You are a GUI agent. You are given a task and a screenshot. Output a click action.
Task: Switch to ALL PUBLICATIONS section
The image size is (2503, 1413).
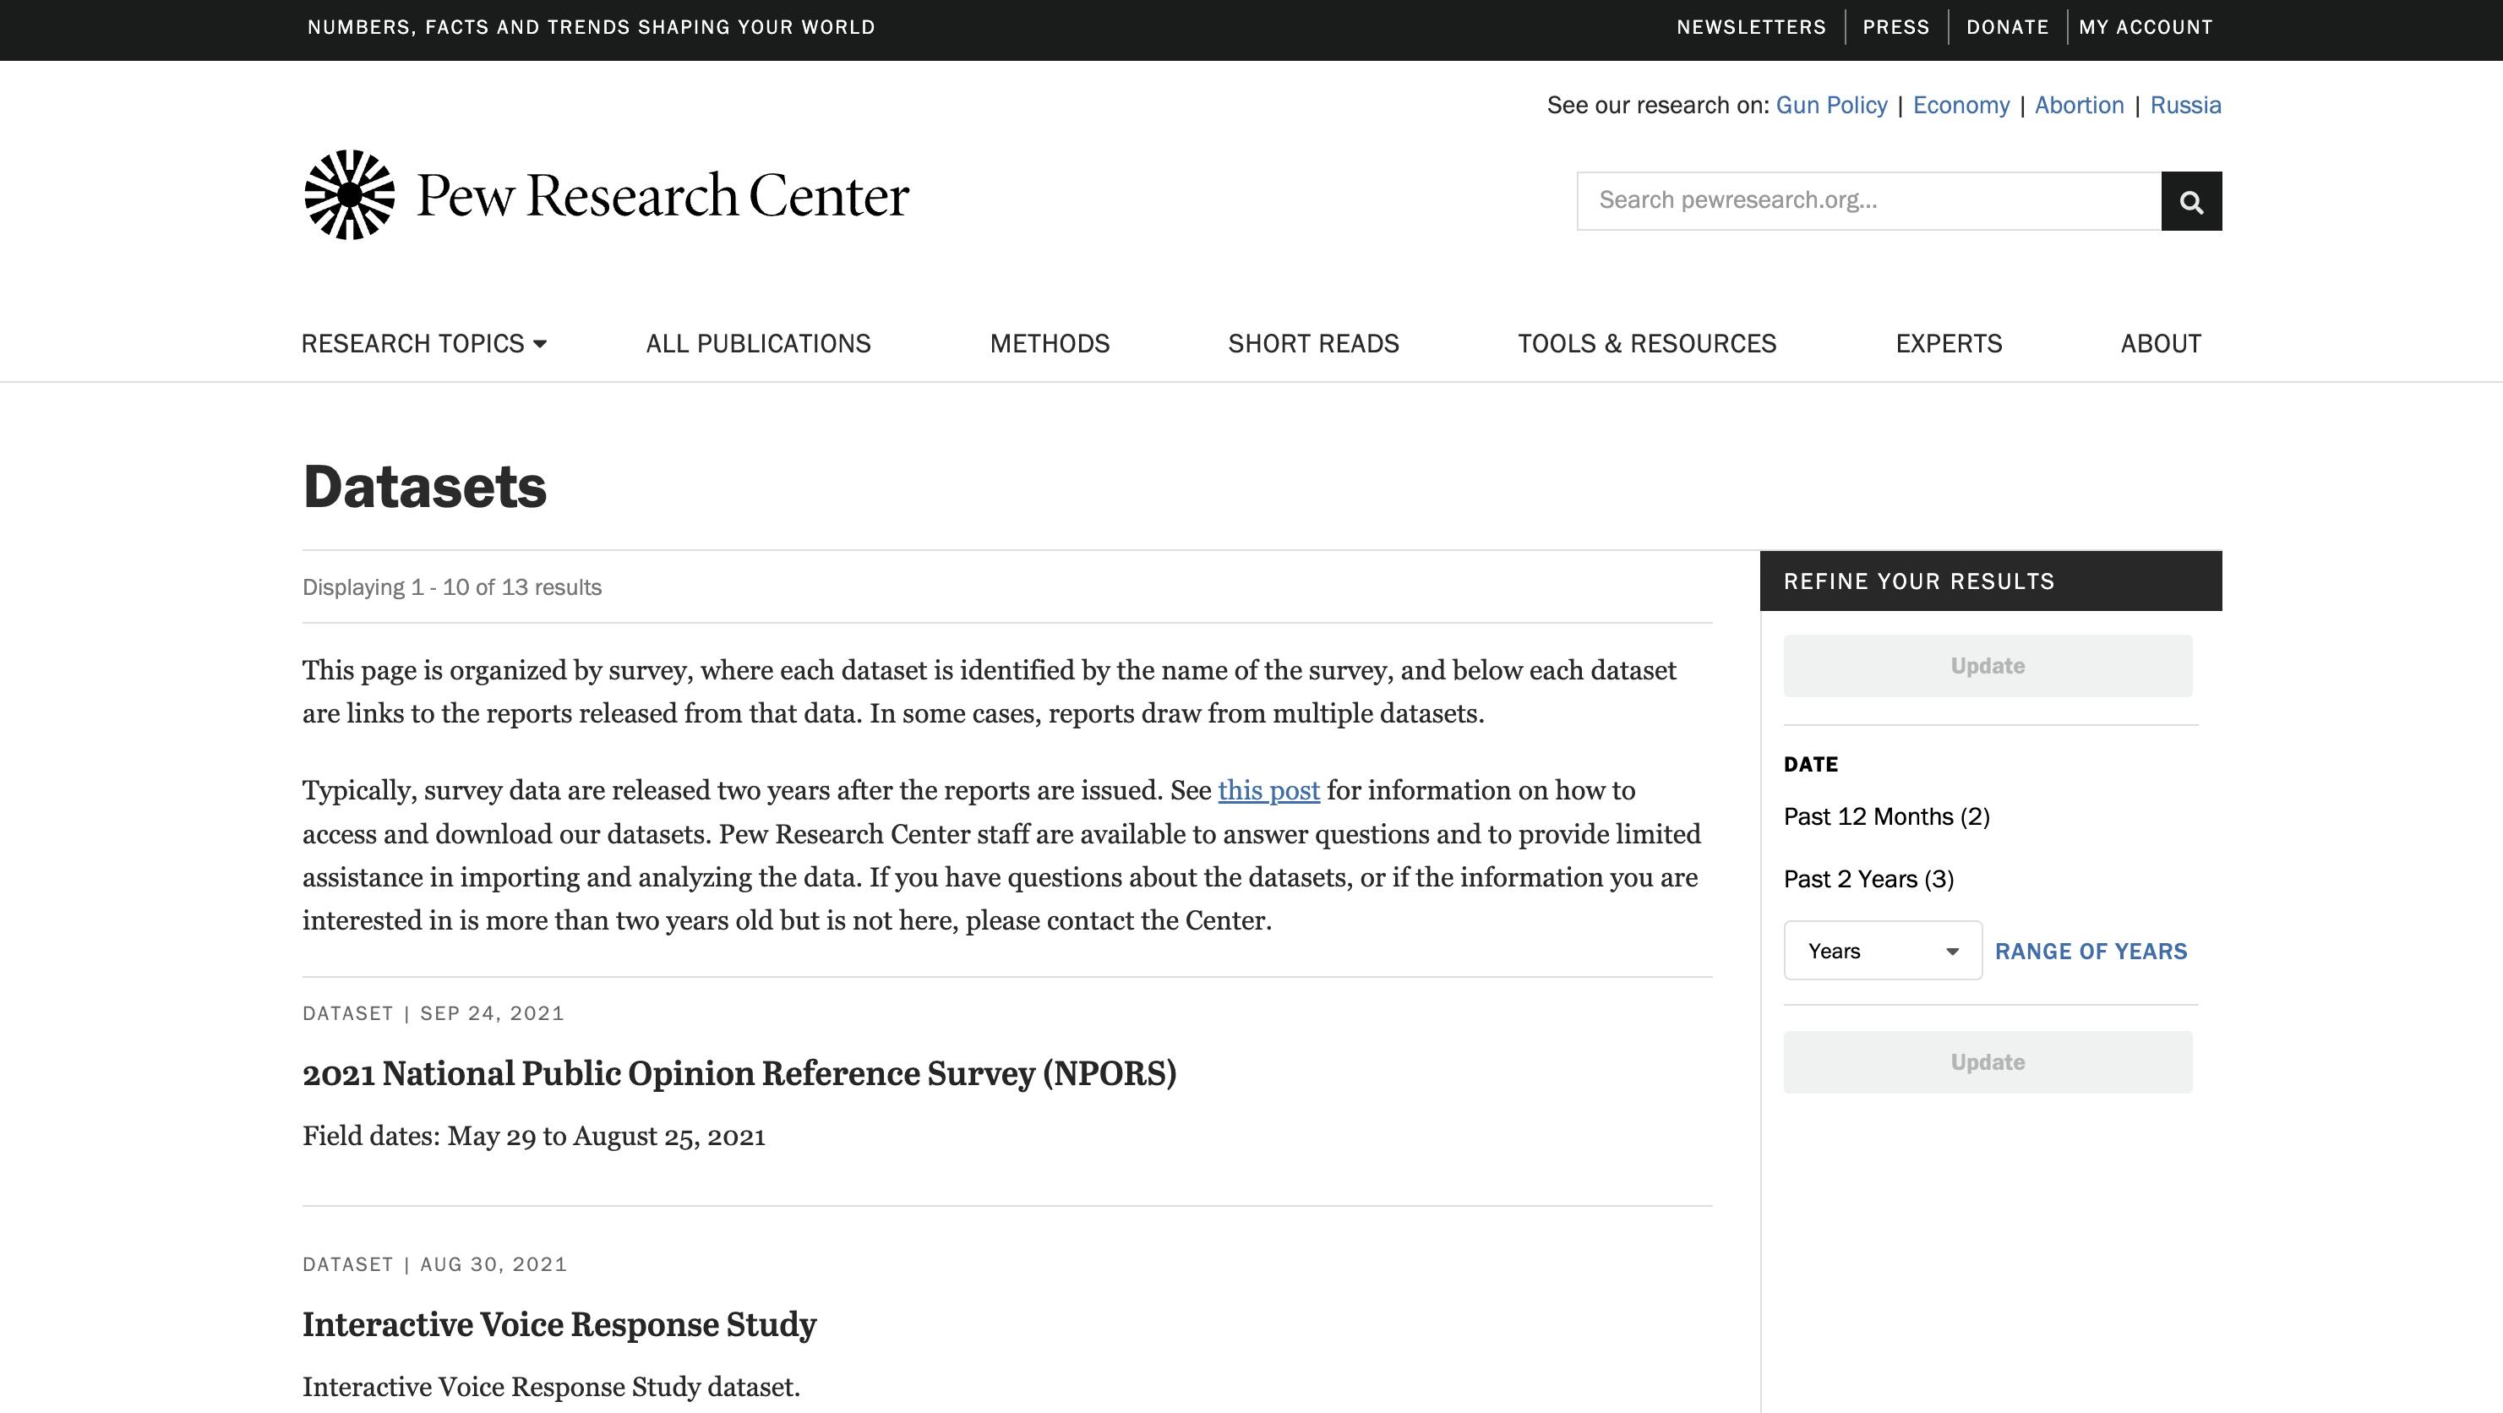(x=757, y=343)
